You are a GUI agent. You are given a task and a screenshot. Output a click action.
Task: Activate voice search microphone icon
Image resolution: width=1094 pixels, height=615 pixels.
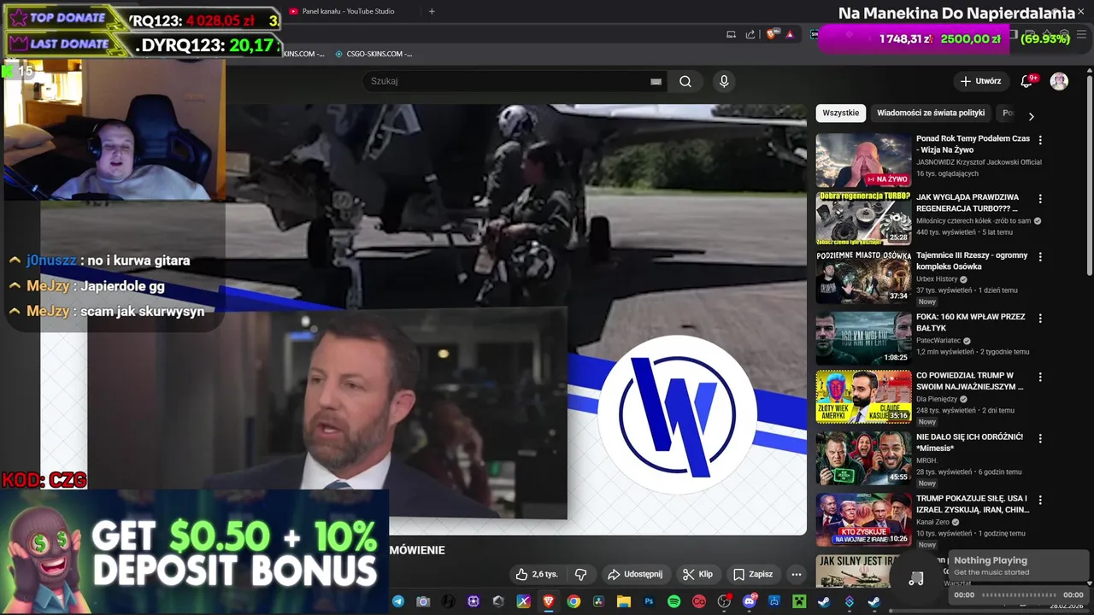click(x=724, y=81)
